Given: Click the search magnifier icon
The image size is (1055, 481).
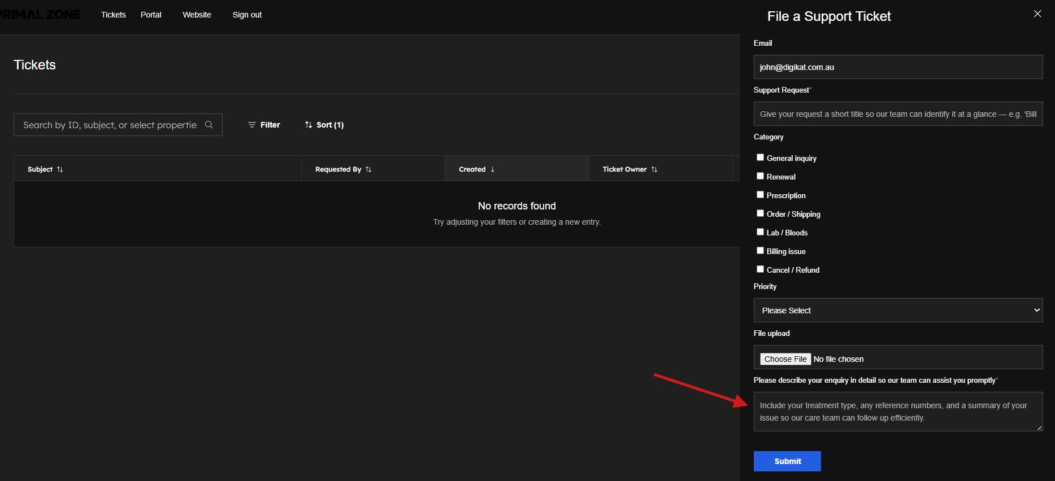Looking at the screenshot, I should click(209, 125).
